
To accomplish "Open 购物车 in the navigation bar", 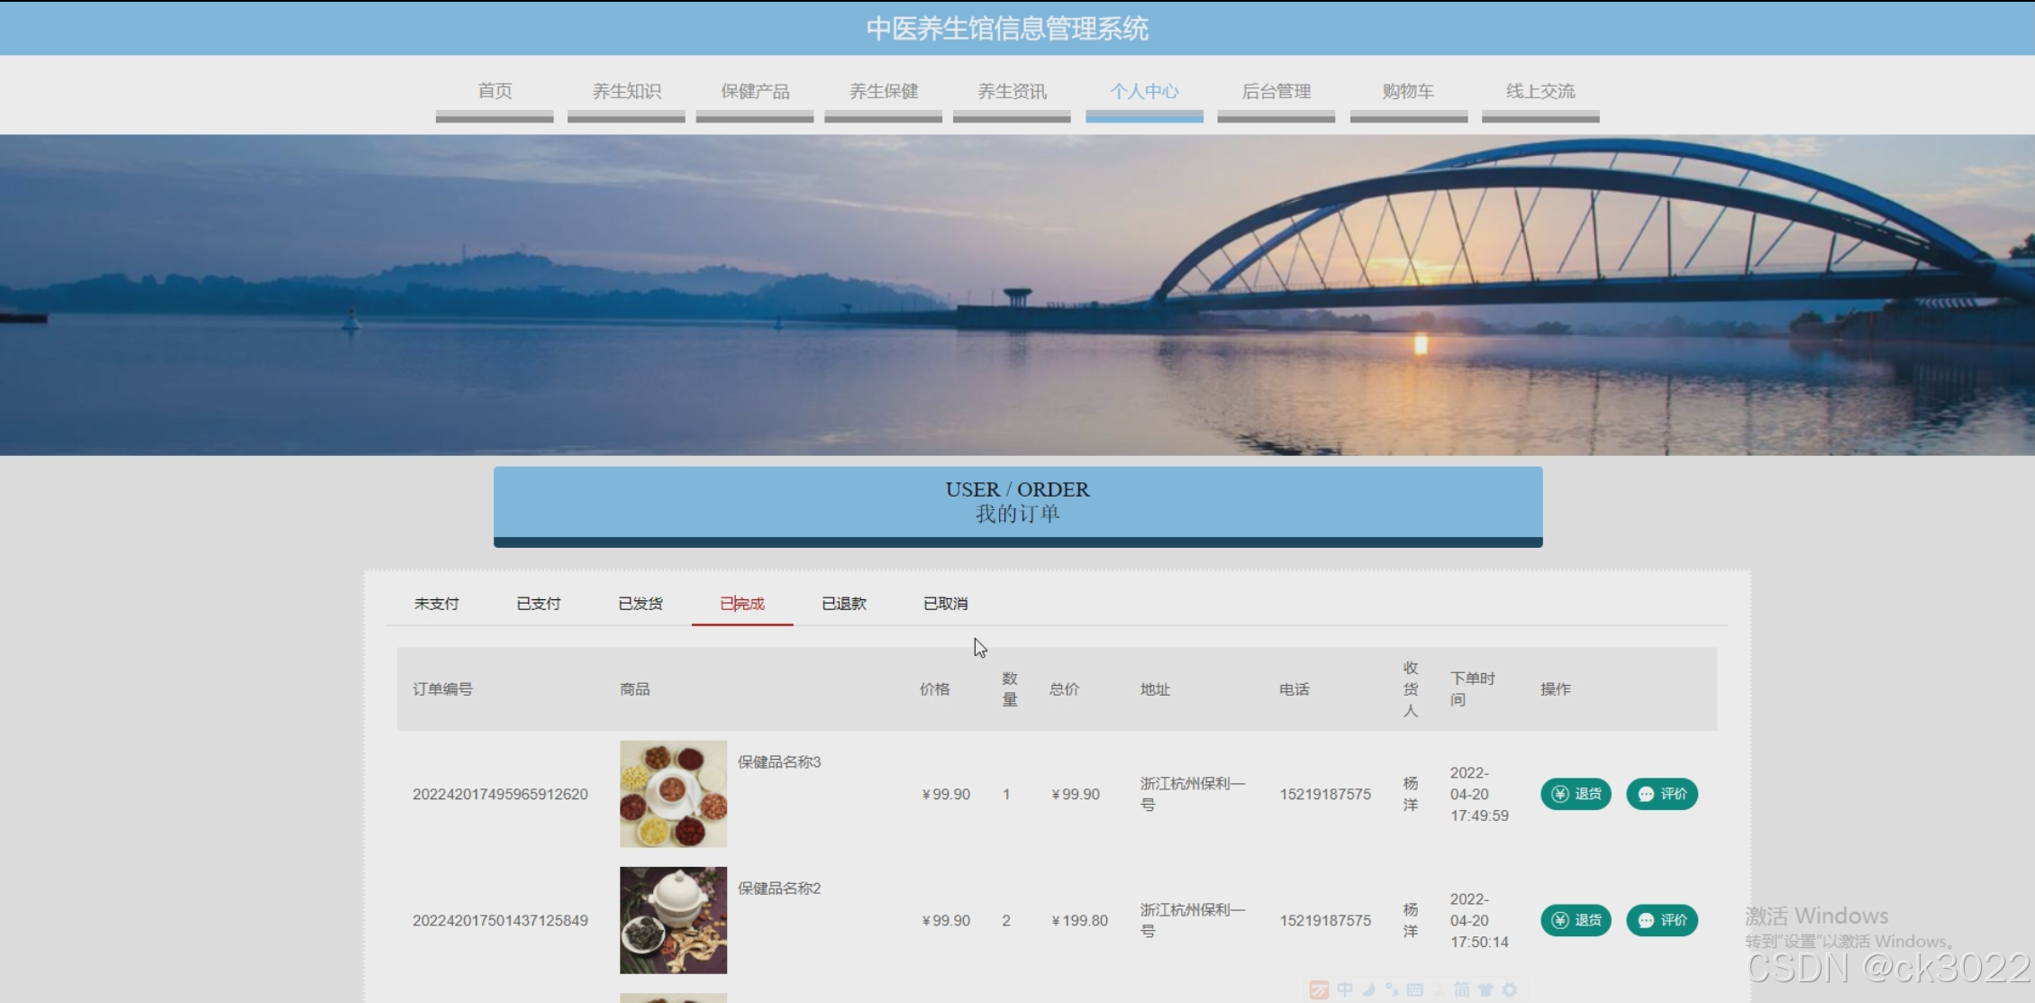I will pyautogui.click(x=1408, y=92).
